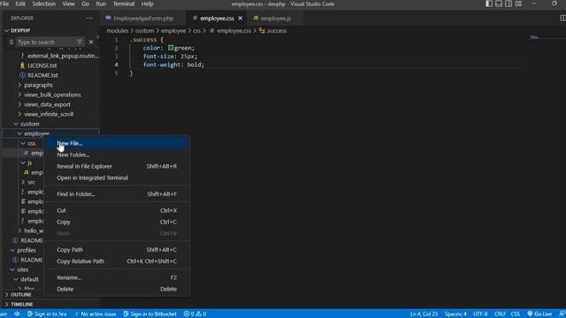Click Sign in to Bitbucket

149,314
